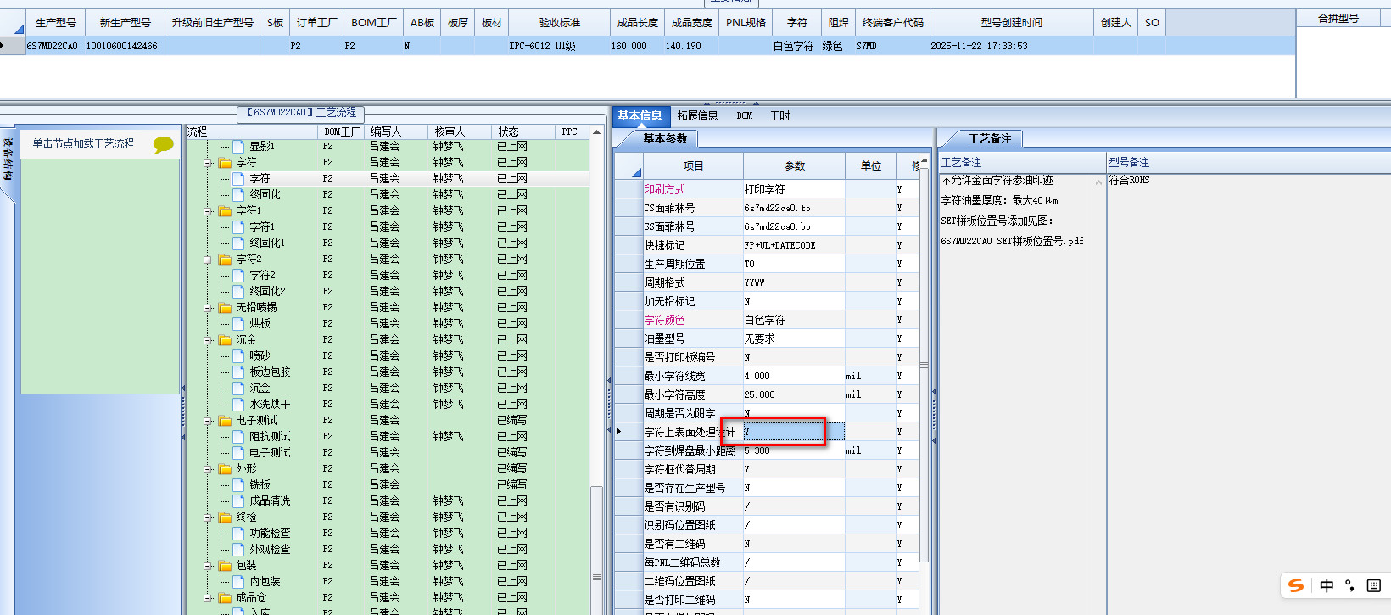The image size is (1391, 615).
Task: Collapse the 电子测试 tree group expander
Action: pos(208,421)
